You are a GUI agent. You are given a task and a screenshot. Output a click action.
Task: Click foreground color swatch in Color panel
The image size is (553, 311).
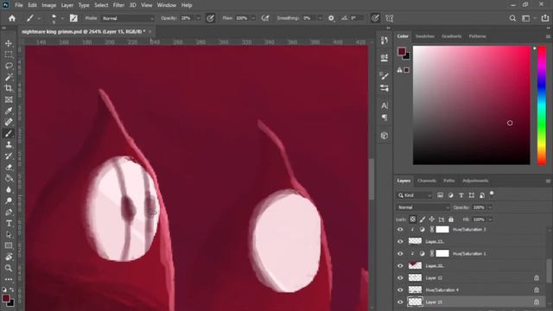[402, 52]
